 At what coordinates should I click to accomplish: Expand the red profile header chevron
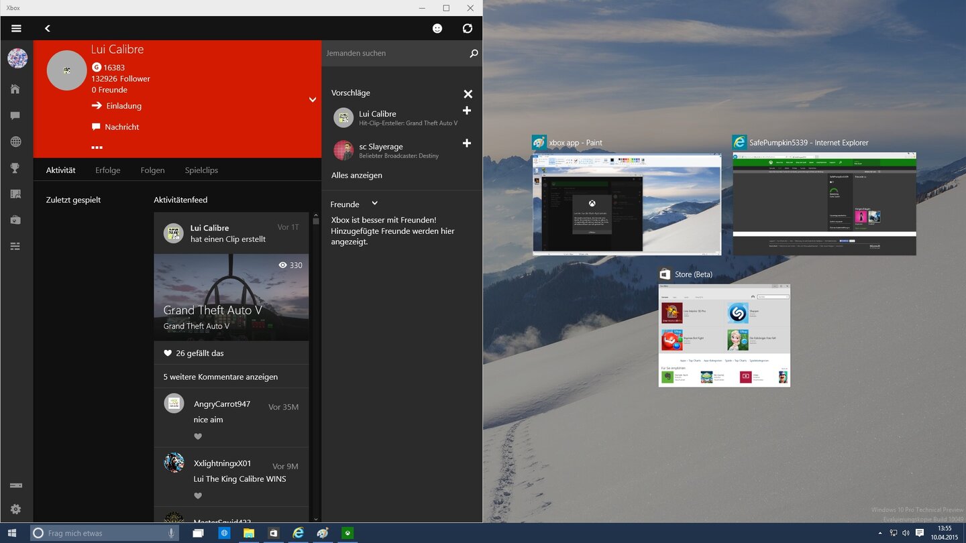(312, 100)
